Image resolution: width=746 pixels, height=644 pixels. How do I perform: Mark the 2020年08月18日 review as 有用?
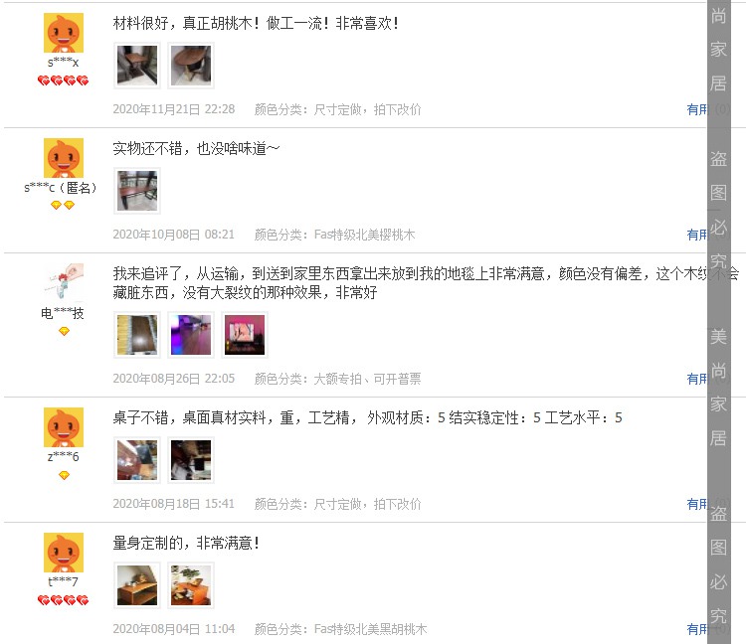(697, 504)
